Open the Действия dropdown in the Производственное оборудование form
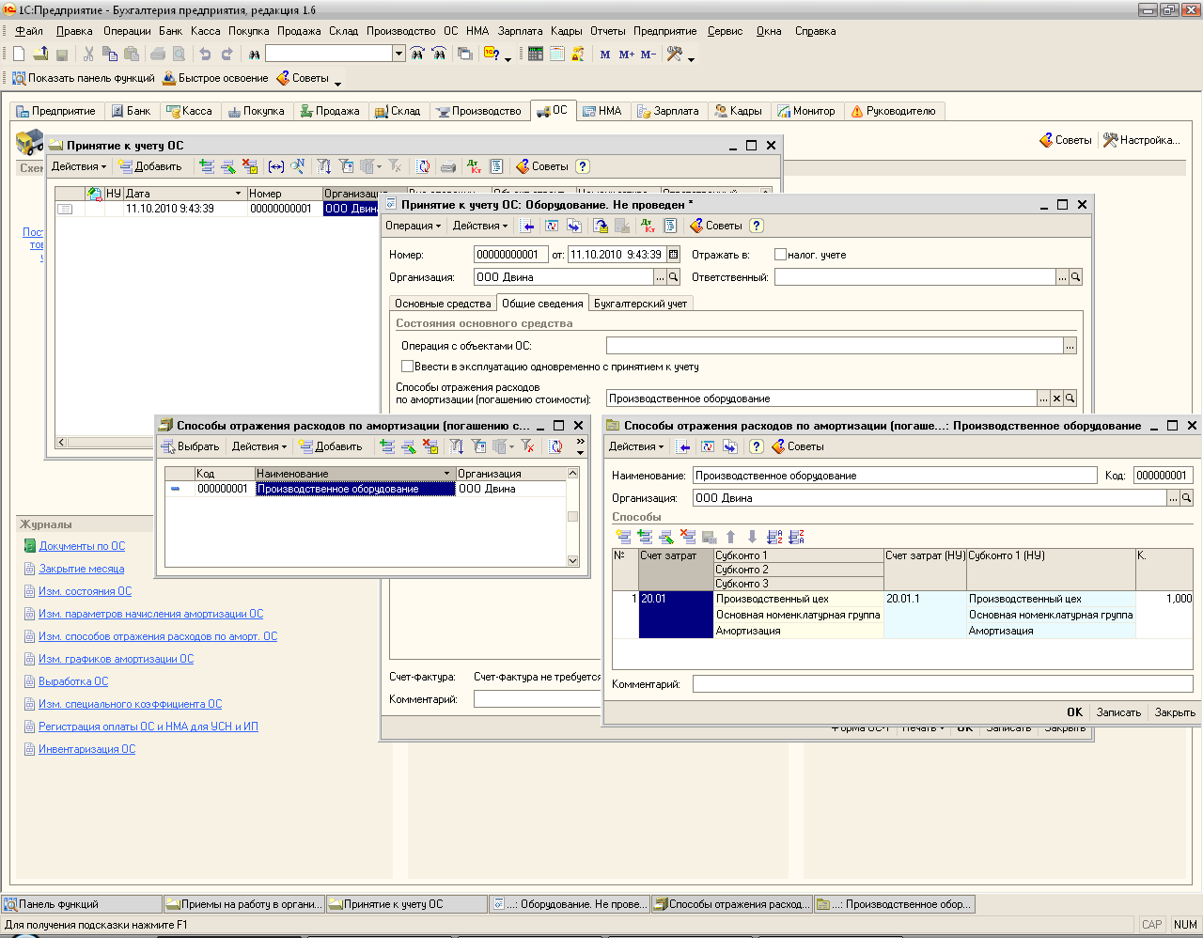1203x938 pixels. [x=635, y=446]
